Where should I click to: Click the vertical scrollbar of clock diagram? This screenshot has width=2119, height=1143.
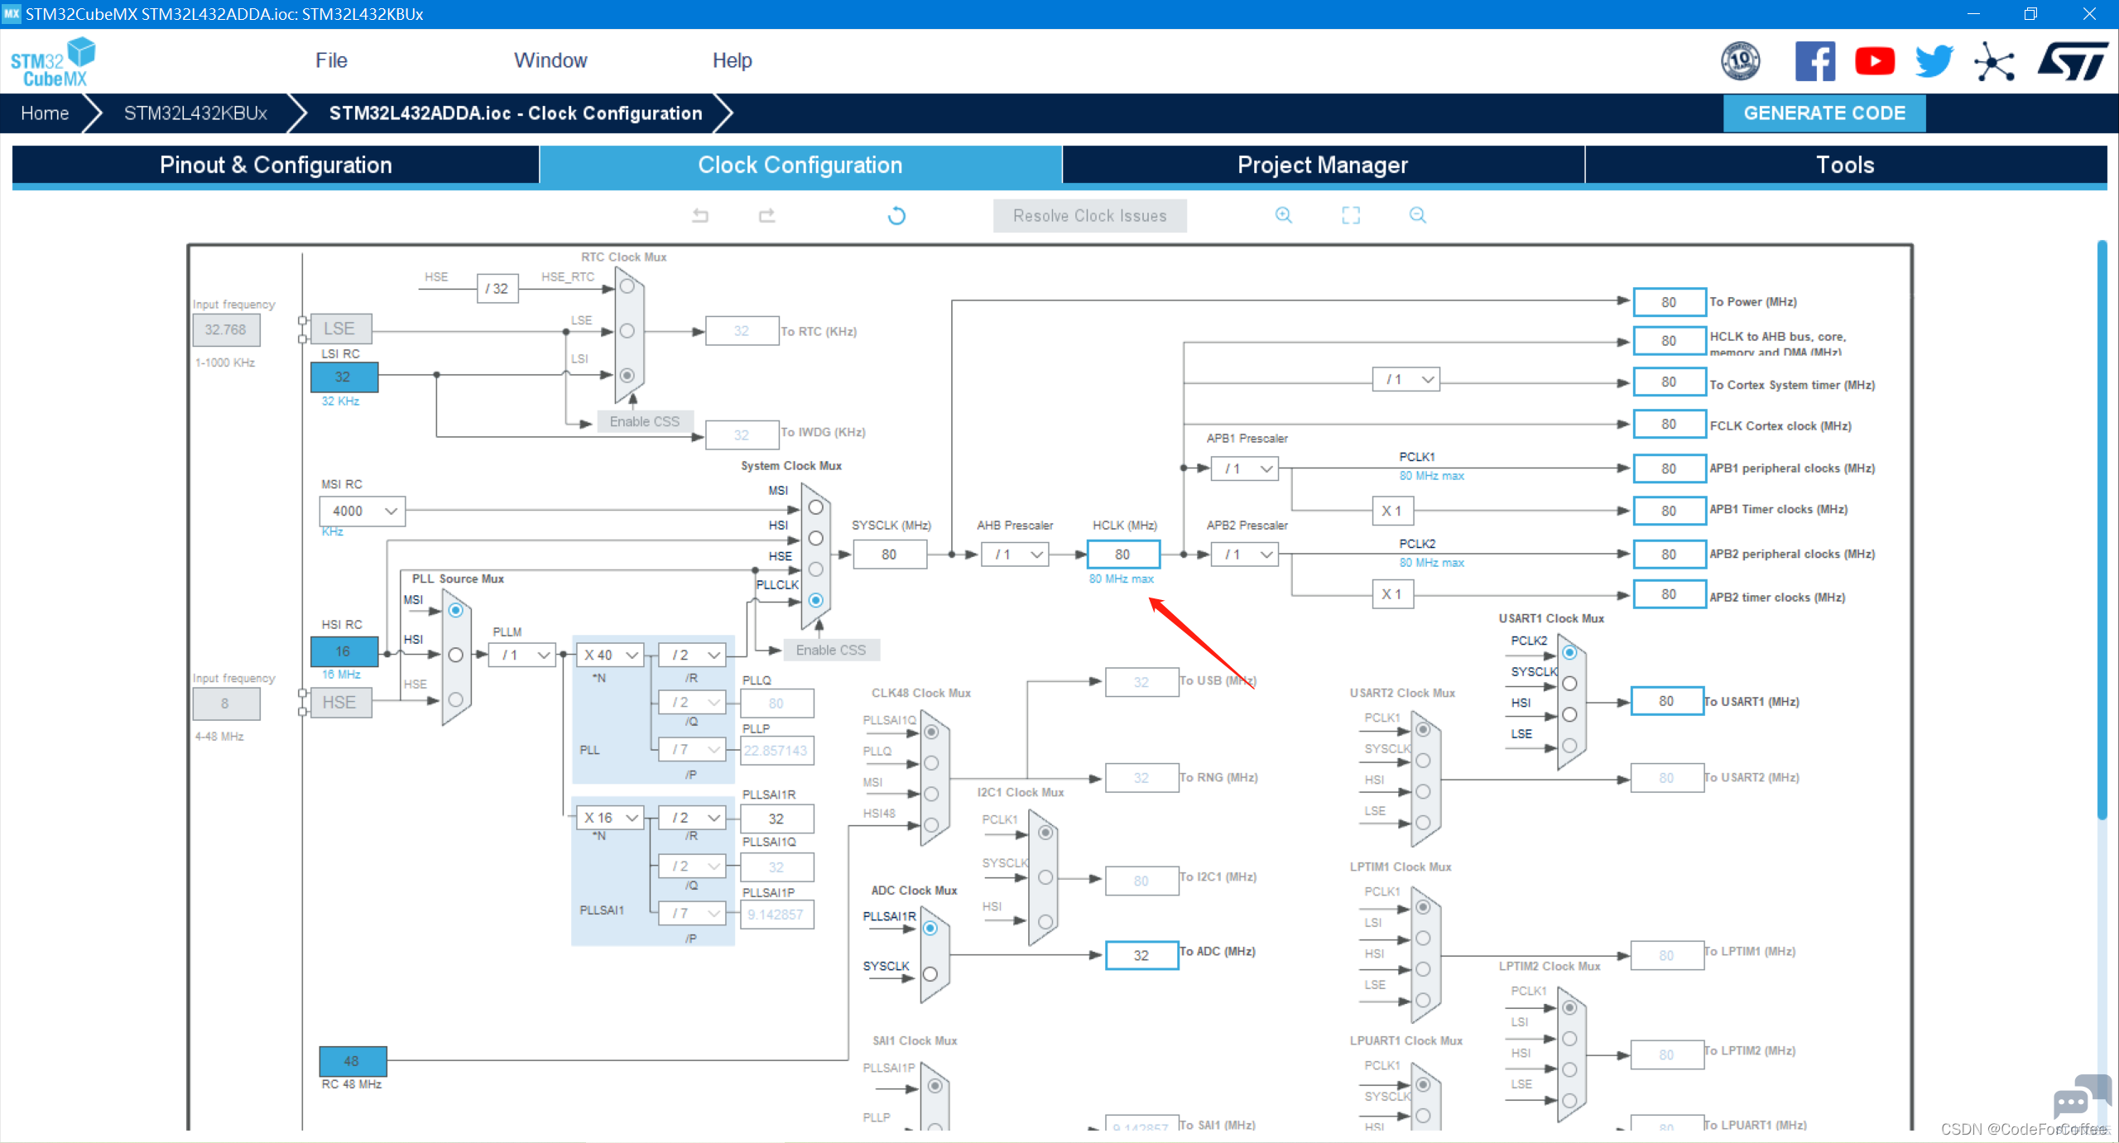coord(2101,530)
